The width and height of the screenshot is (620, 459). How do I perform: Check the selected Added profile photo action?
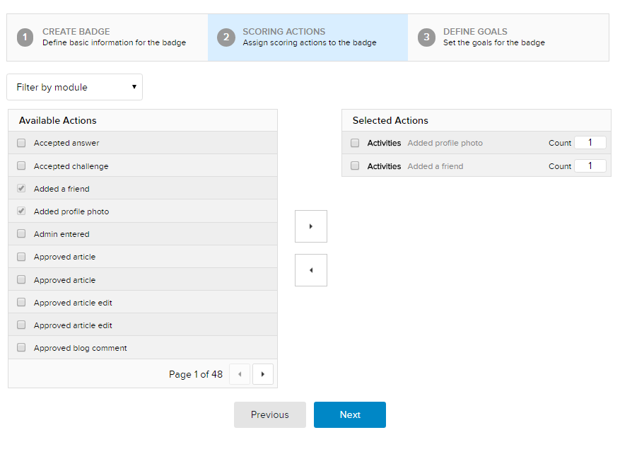(x=355, y=143)
